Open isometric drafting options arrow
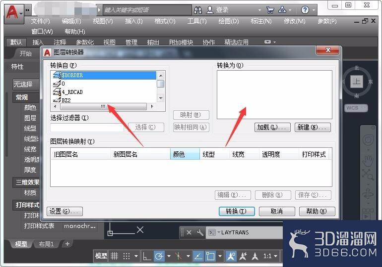The width and height of the screenshot is (382, 267). tap(188, 256)
